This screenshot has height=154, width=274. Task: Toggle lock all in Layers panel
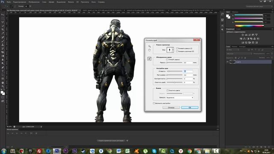(245, 58)
